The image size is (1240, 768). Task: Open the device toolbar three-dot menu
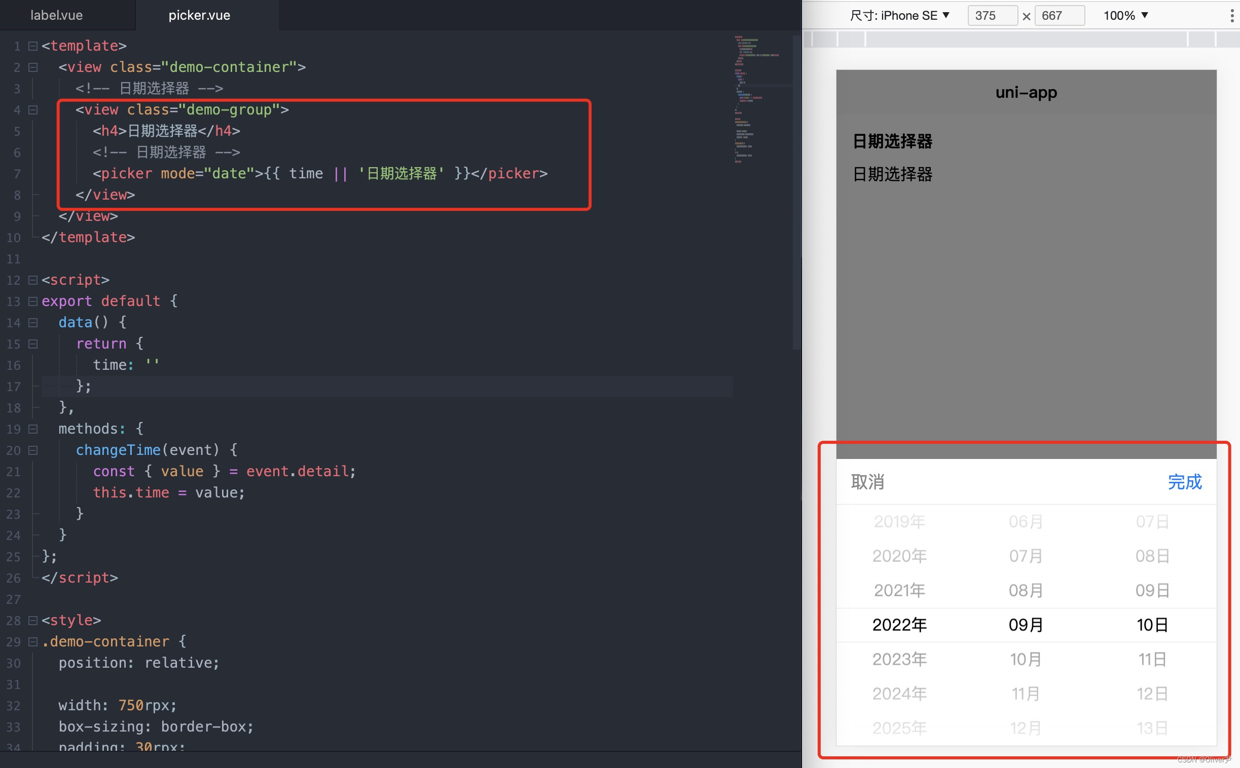point(1232,16)
